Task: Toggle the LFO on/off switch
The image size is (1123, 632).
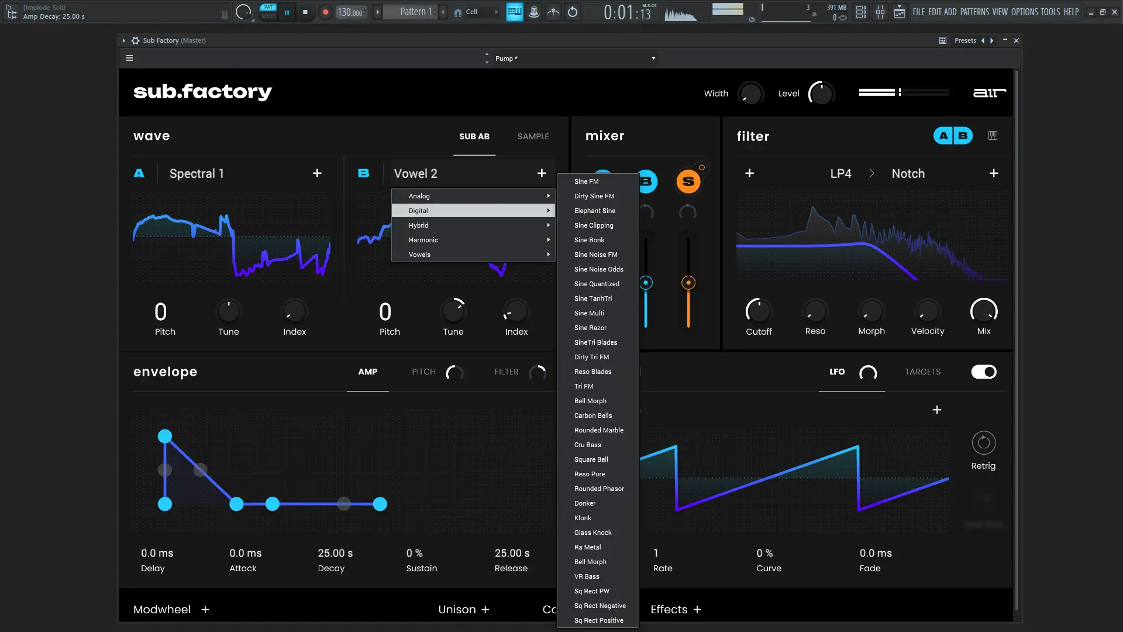Action: (983, 372)
